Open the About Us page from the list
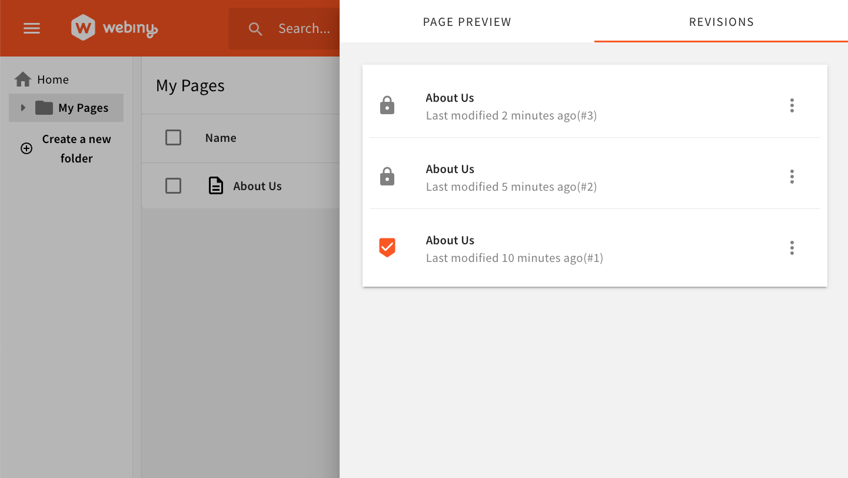848x478 pixels. (257, 186)
